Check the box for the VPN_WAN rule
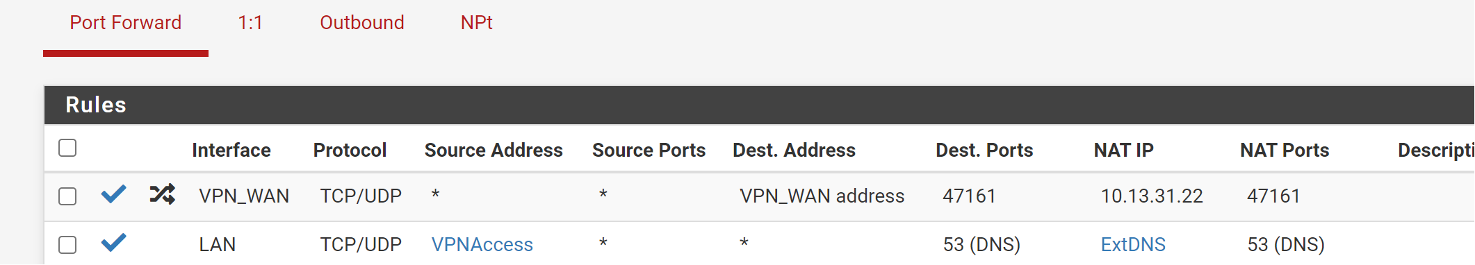 pos(67,196)
